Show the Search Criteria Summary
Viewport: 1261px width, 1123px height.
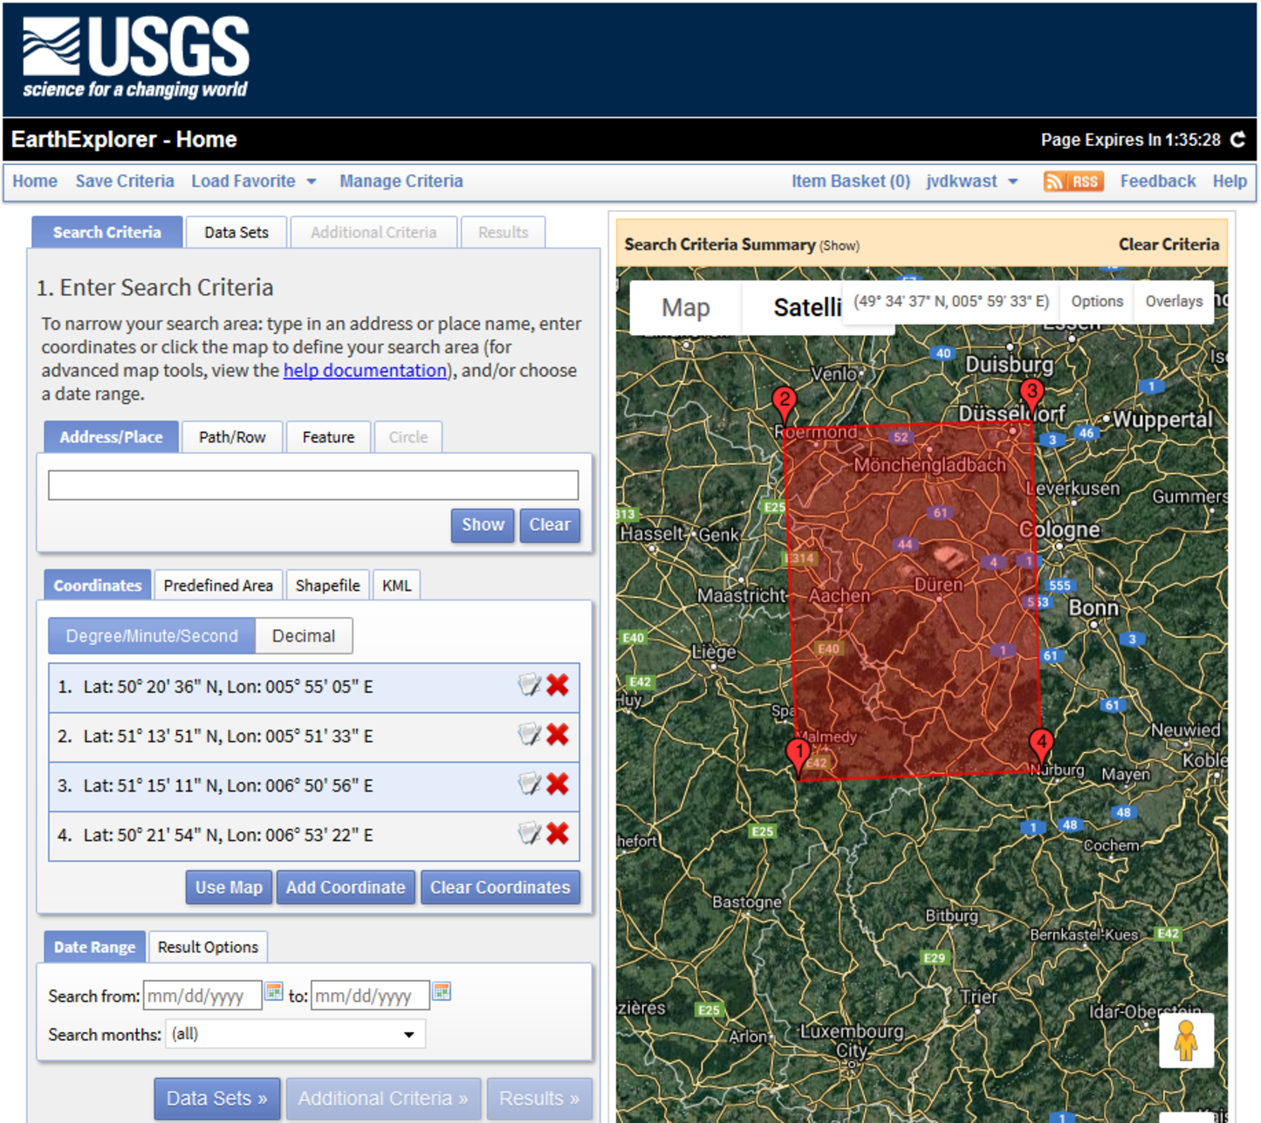coord(838,245)
